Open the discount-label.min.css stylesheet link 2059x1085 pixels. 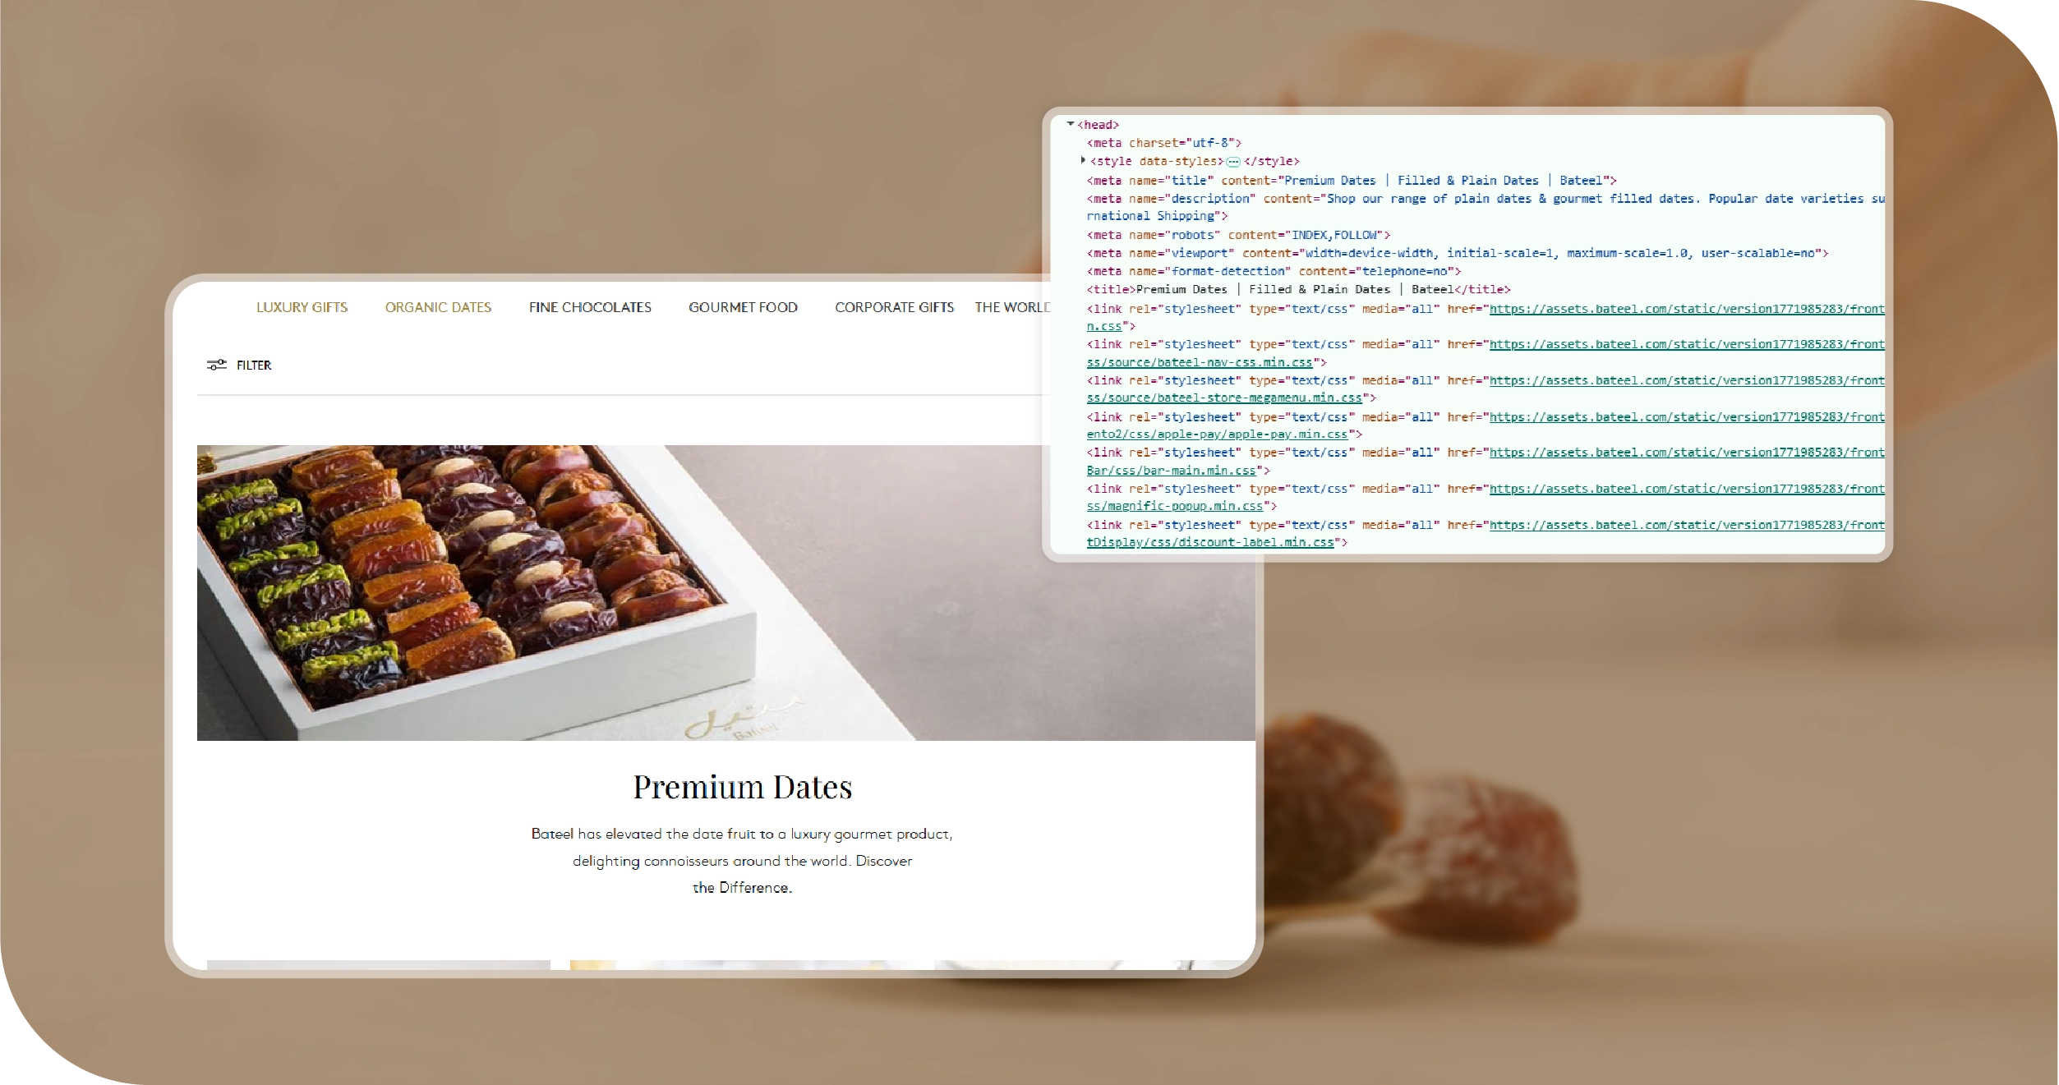pos(1210,542)
